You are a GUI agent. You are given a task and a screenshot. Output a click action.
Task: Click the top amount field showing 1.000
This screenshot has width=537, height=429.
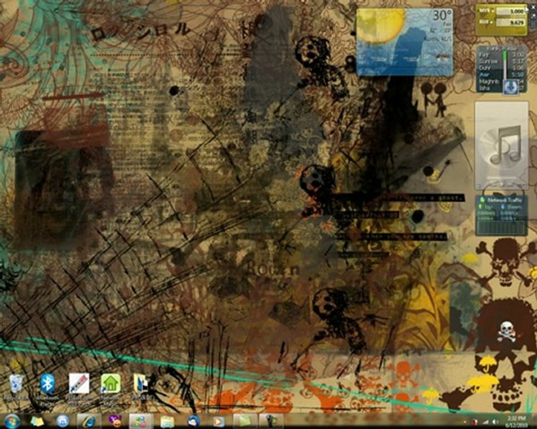coord(511,11)
